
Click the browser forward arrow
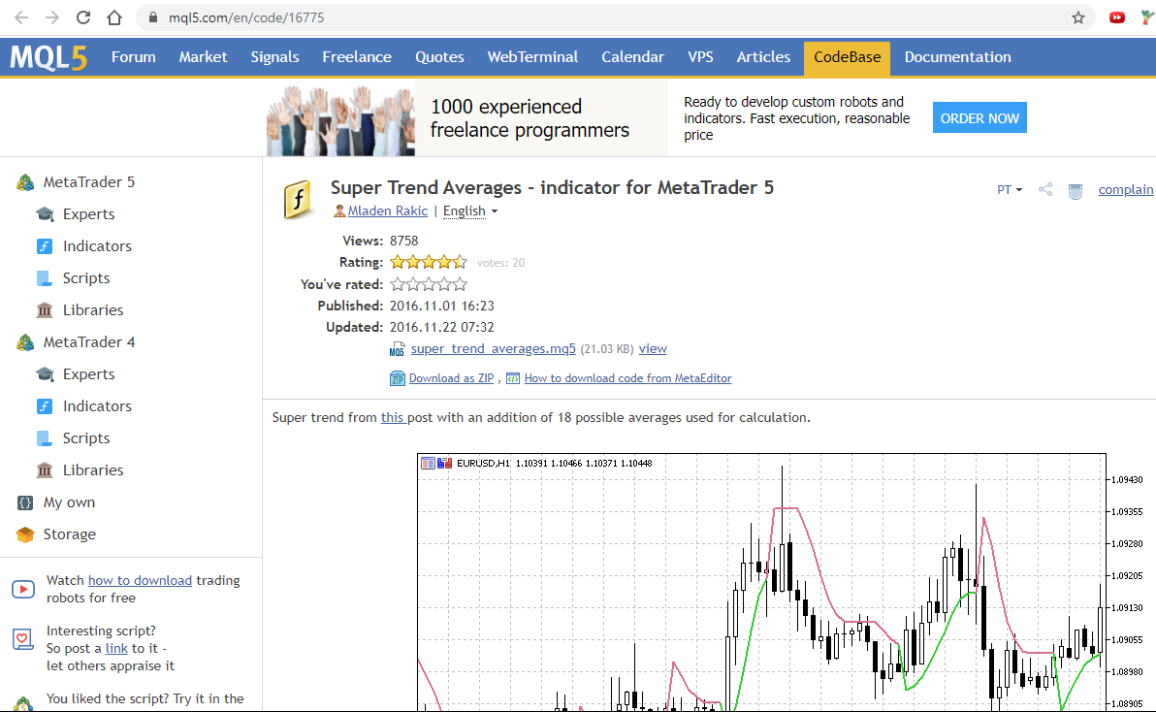(x=52, y=17)
